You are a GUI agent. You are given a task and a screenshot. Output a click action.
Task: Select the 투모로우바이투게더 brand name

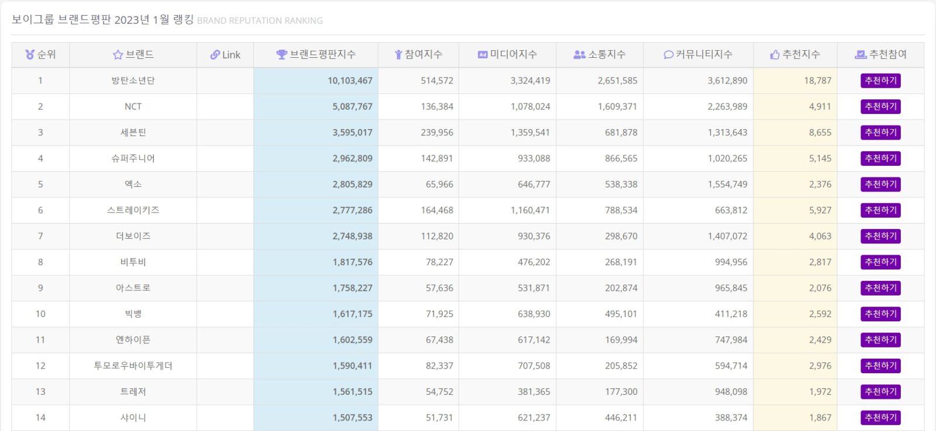click(x=133, y=366)
